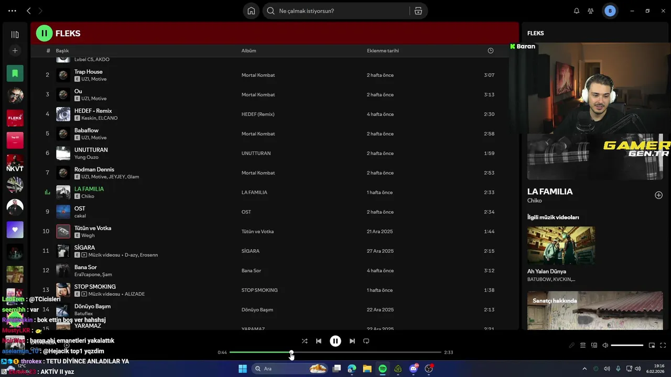Image resolution: width=671 pixels, height=377 pixels.
Task: Show hidden system tray icons chevron
Action: point(585,369)
